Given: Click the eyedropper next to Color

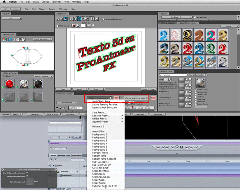Looking at the screenshot, I should click(170, 80).
